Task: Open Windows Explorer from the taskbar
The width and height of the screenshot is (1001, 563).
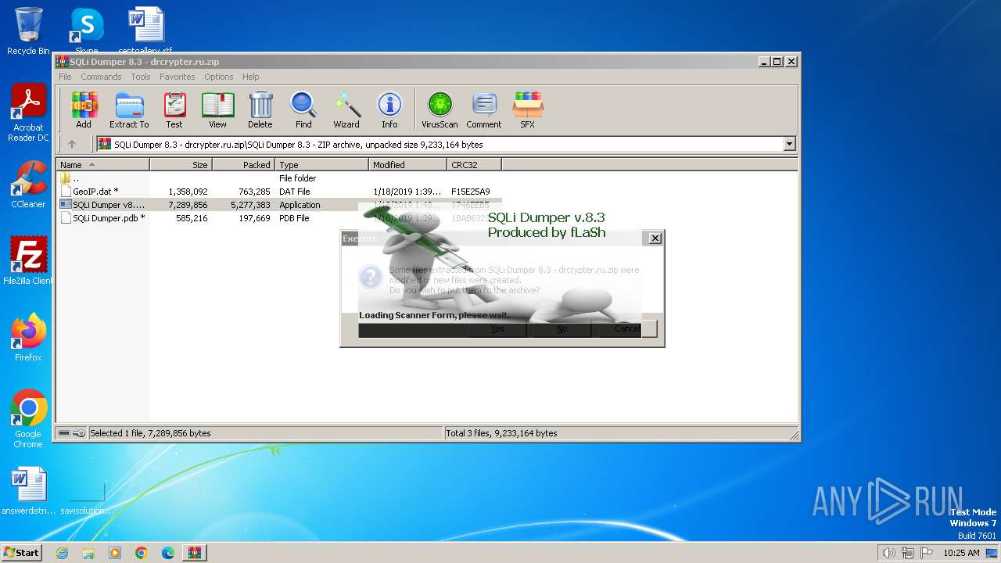Action: tap(88, 553)
